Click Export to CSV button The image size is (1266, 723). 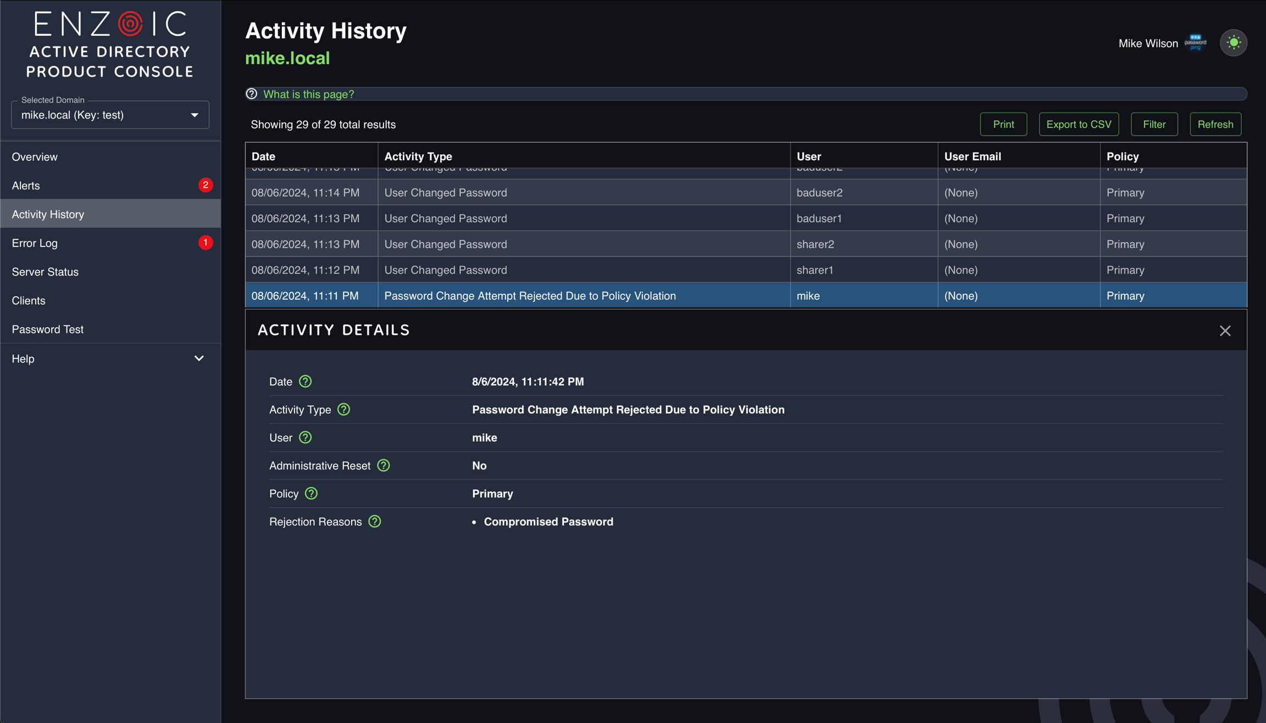click(x=1078, y=125)
